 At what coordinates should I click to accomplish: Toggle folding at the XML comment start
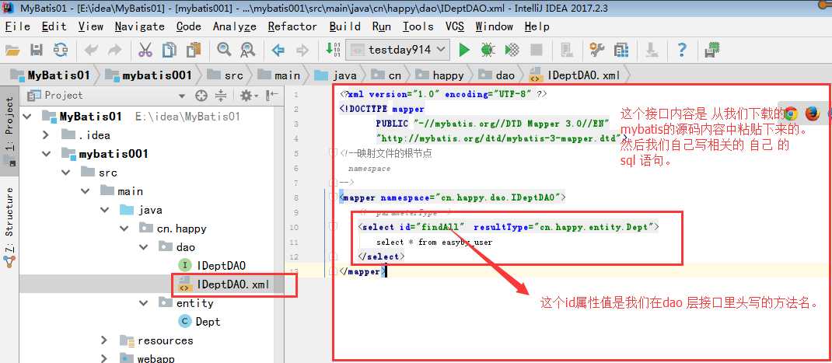334,153
